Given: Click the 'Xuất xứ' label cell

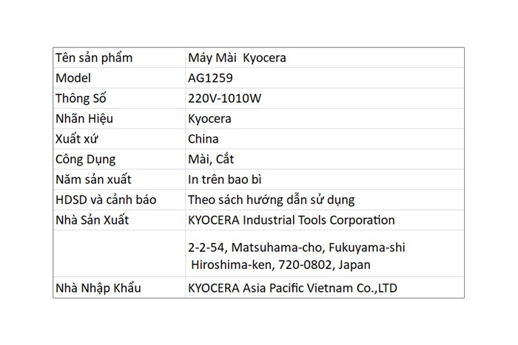Looking at the screenshot, I should [x=119, y=139].
